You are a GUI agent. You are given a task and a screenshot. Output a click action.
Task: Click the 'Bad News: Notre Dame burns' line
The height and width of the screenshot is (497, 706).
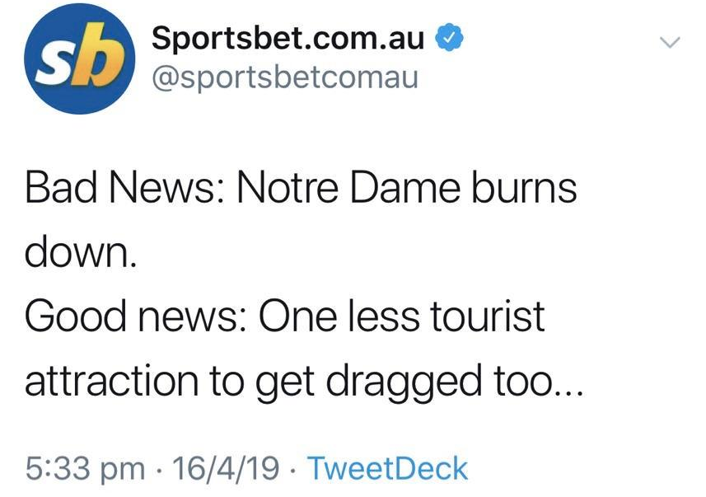[301, 190]
